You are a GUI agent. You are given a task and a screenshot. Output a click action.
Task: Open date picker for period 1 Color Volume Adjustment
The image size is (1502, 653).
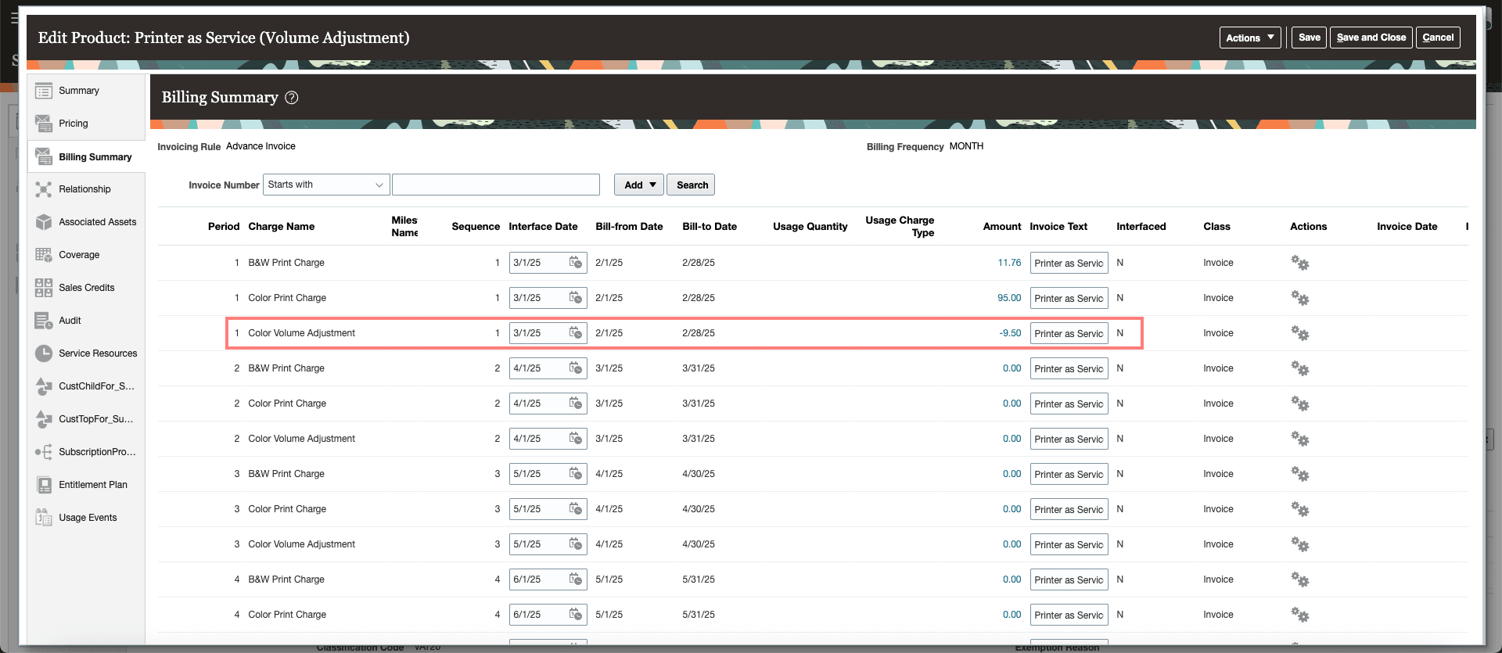pyautogui.click(x=576, y=333)
